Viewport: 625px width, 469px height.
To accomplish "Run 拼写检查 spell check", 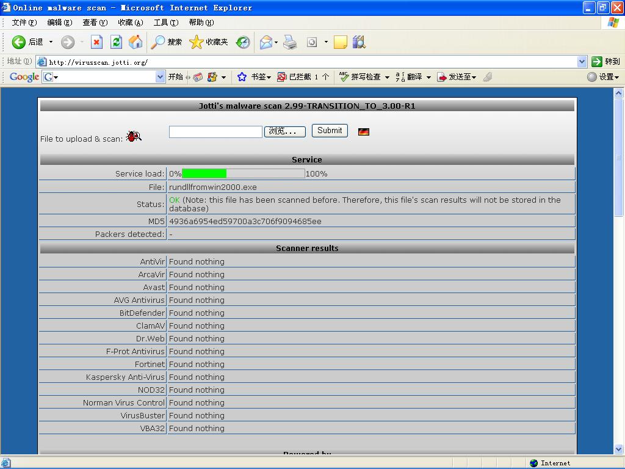I will point(360,76).
